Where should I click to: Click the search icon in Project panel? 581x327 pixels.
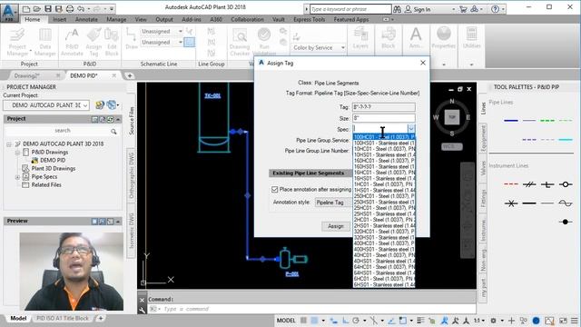pyautogui.click(x=113, y=131)
